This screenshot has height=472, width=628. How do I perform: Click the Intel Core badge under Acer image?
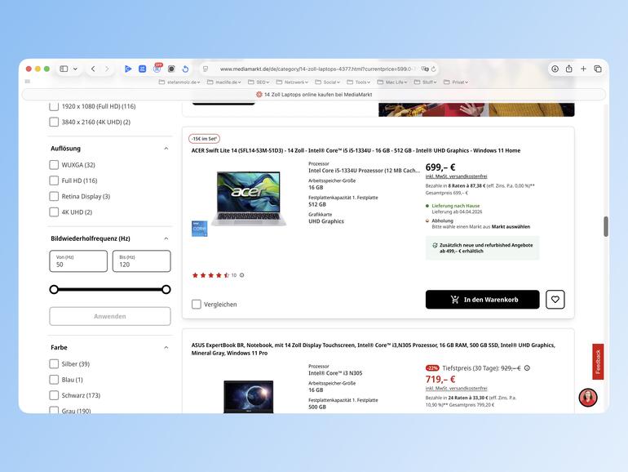coord(200,229)
